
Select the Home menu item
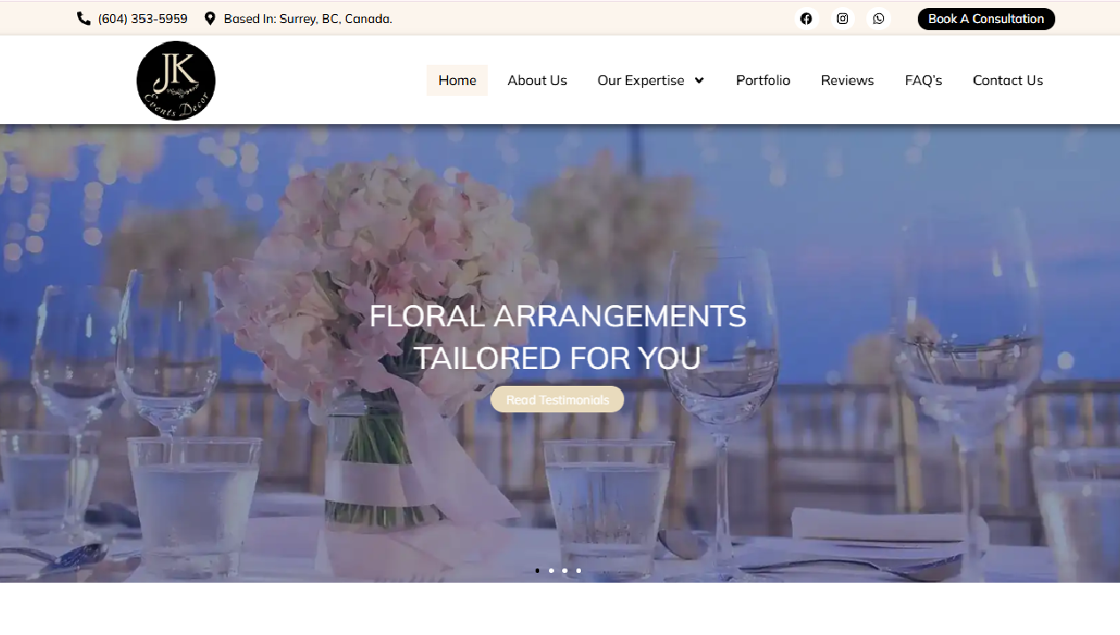[x=457, y=81]
